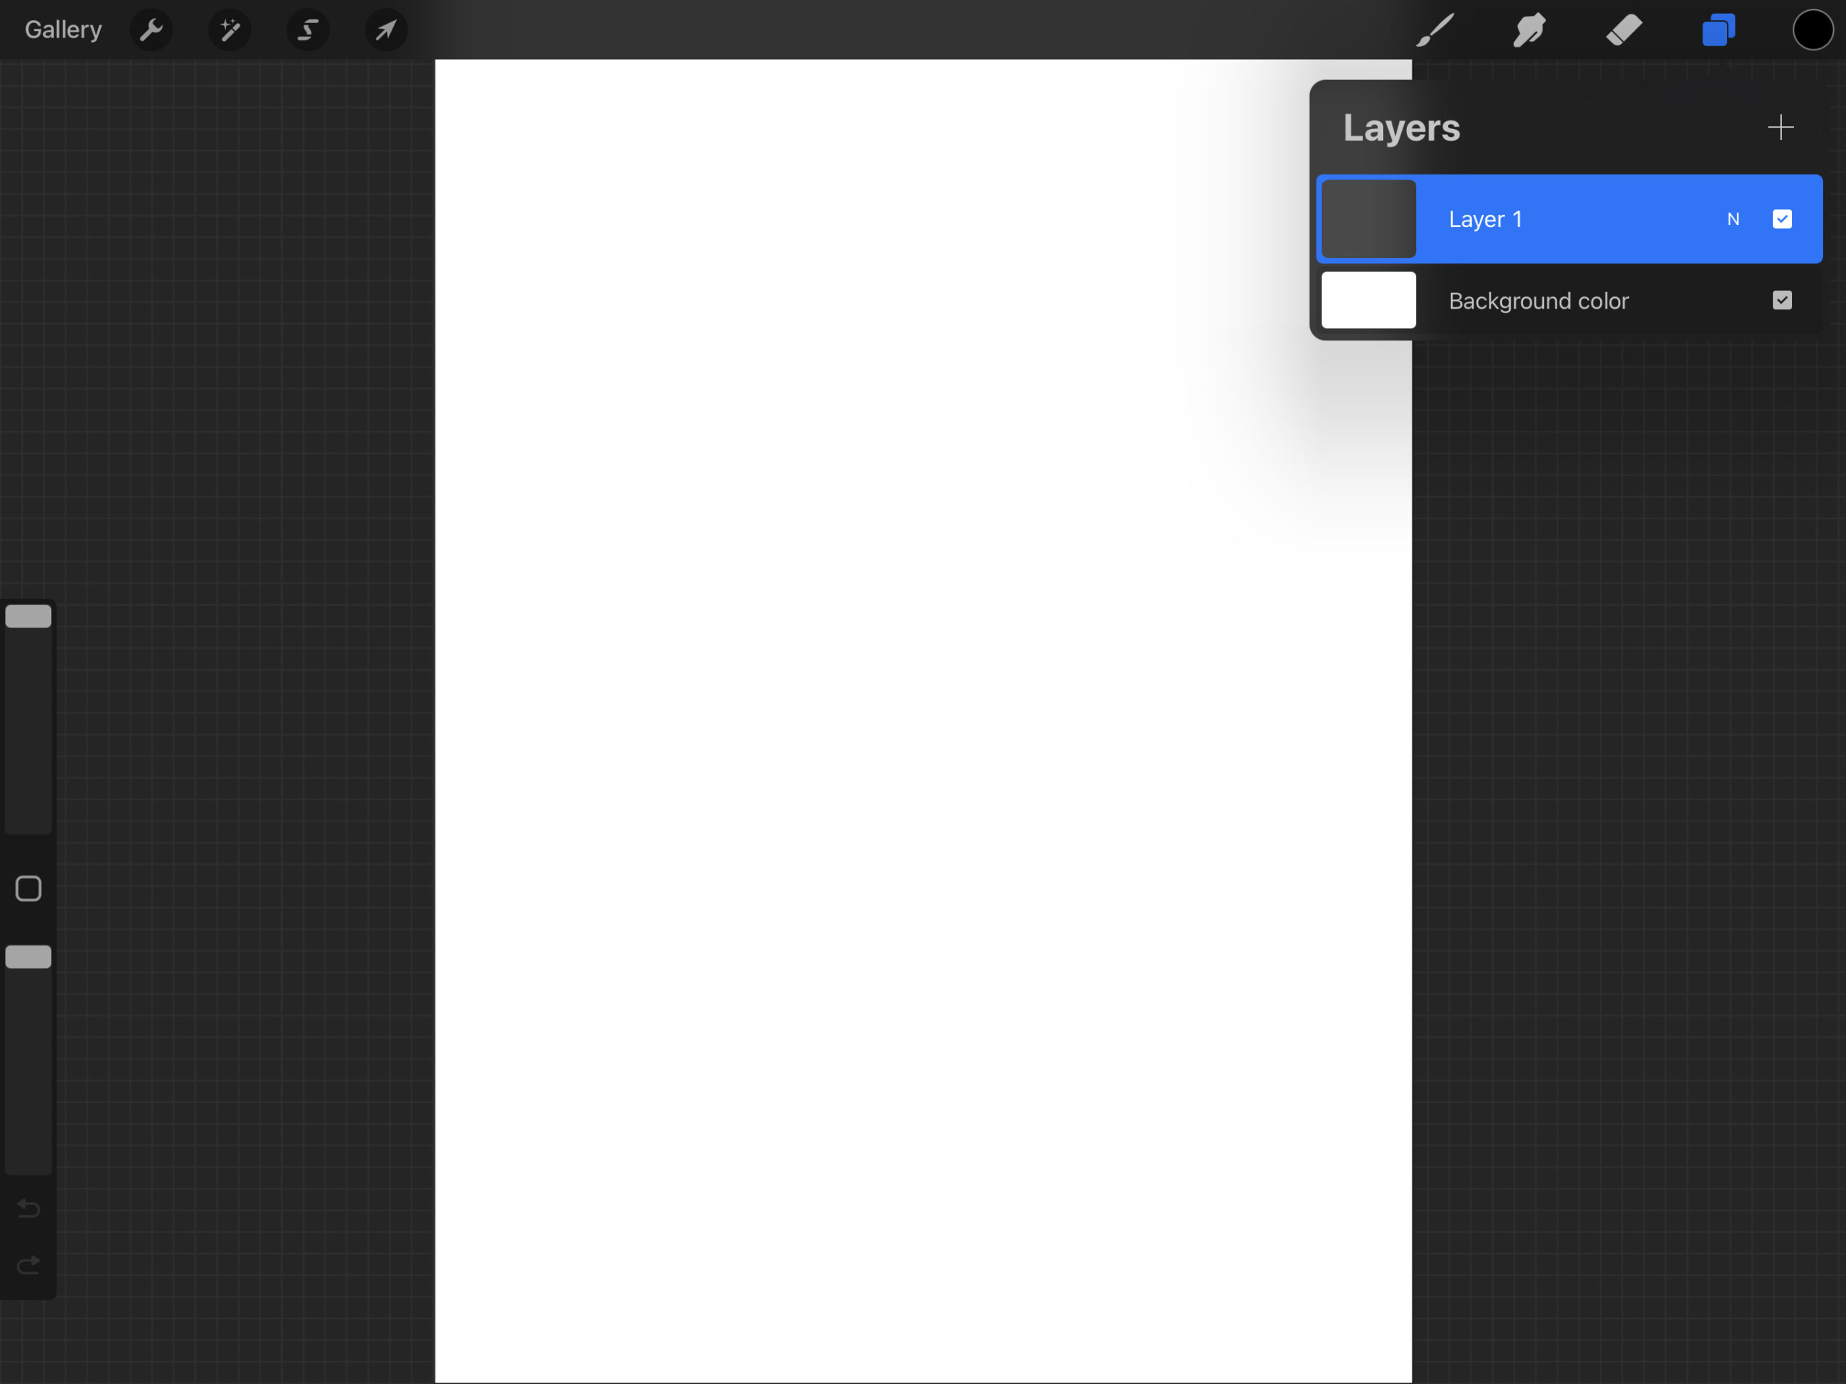
Task: Hide Layer 1 using its checkbox
Action: 1782,219
